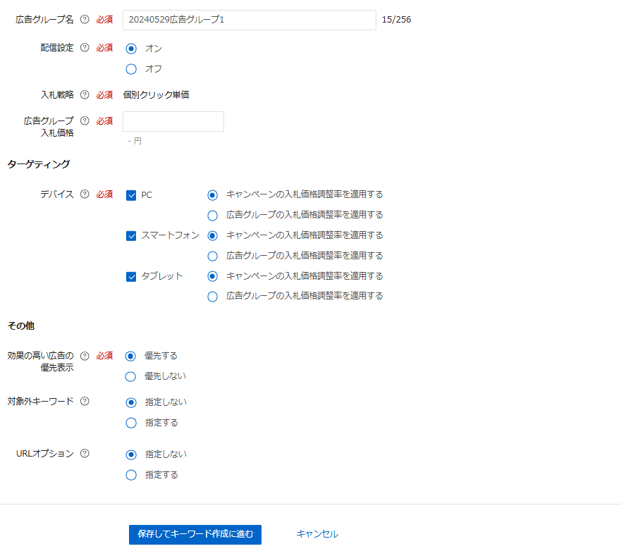Select the オン delivery radio button
Image resolution: width=621 pixels, height=551 pixels.
(x=131, y=49)
